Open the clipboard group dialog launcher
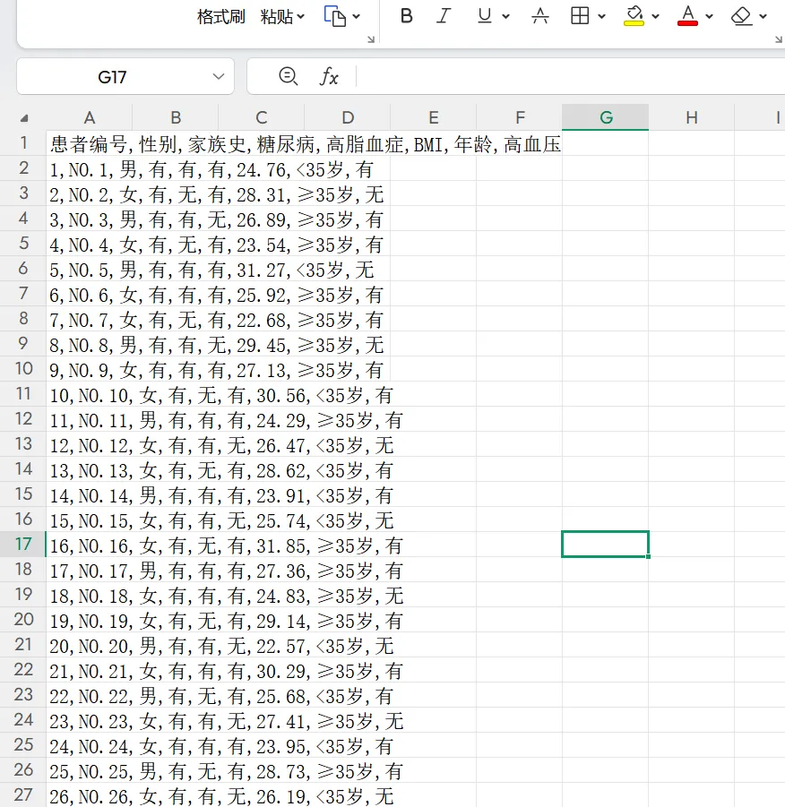785x807 pixels. pos(371,39)
